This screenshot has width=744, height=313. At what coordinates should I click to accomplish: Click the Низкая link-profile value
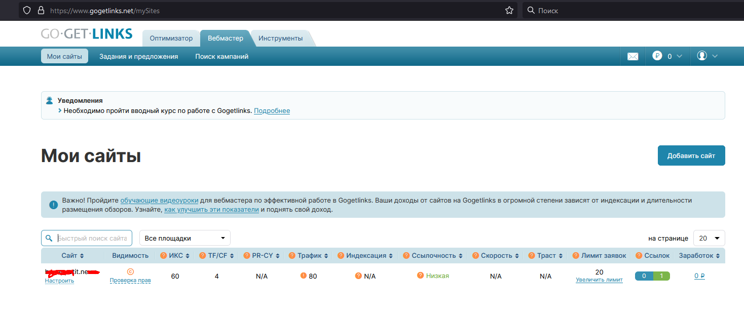(x=437, y=276)
